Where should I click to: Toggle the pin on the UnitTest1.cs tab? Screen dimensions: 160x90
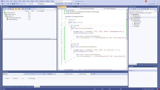pyautogui.click(x=64, y=7)
